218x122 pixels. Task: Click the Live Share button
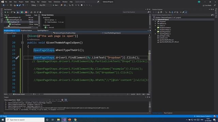[207, 5]
